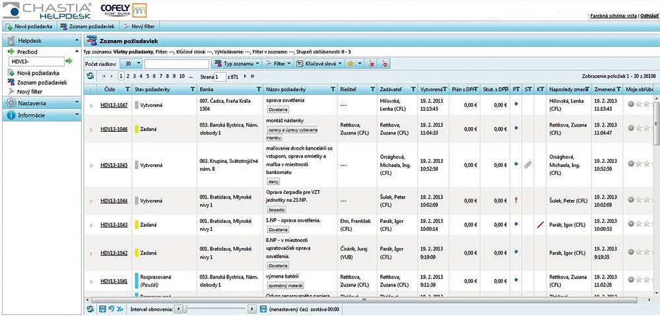This screenshot has width=660, height=316.
Task: Expand row details for HDV13-1047
Action: click(91, 105)
